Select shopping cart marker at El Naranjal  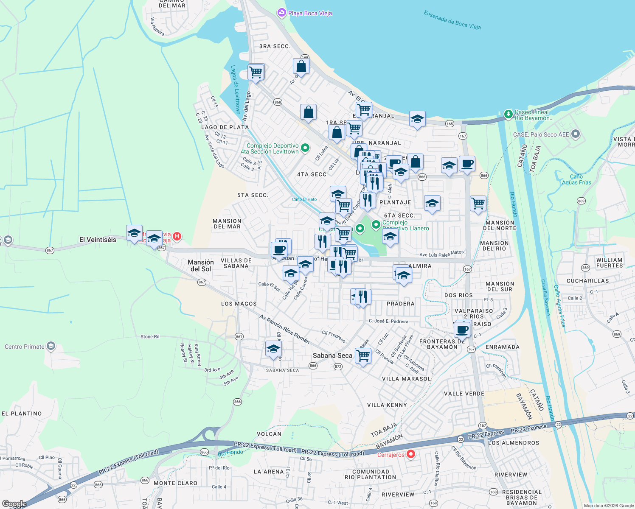pyautogui.click(x=364, y=110)
